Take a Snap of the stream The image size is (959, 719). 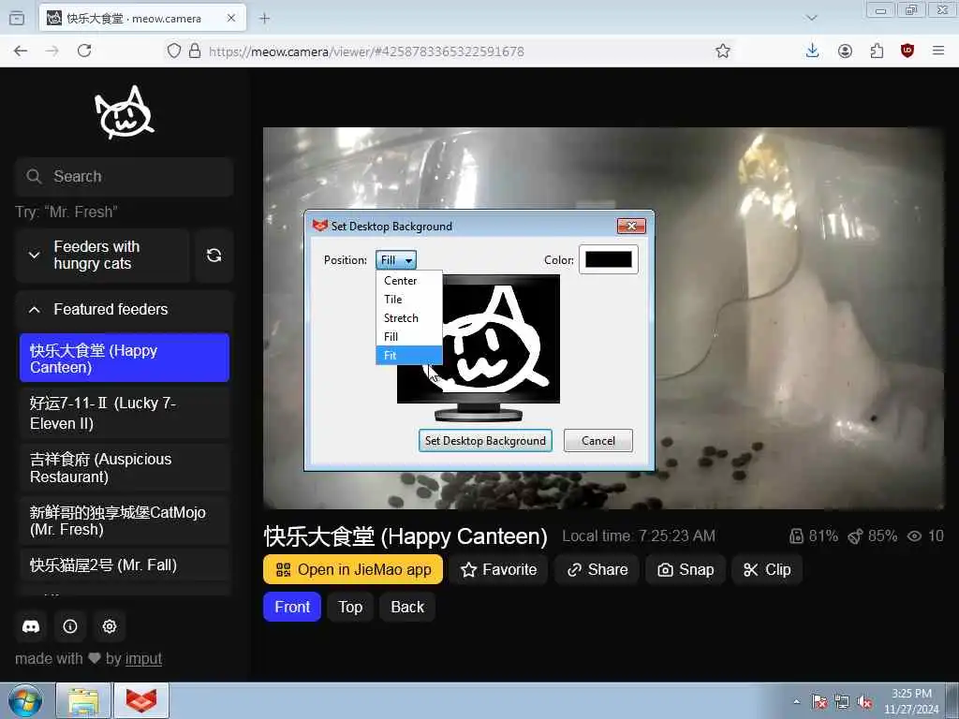pyautogui.click(x=686, y=570)
